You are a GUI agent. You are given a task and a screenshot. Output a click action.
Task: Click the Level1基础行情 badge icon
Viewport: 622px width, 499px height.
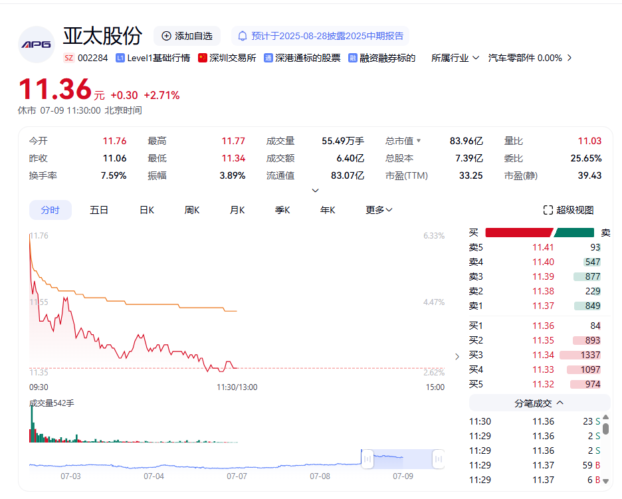pos(120,58)
